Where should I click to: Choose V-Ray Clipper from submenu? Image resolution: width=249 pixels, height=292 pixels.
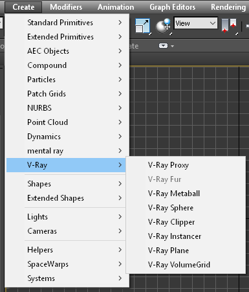coord(186,222)
